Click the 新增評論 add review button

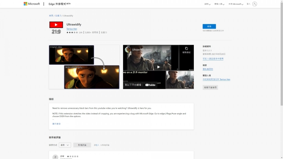(x=82, y=145)
